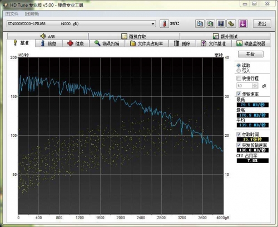Image resolution: width=278 pixels, height=227 pixels.
Task: Toggle the 传输速率 checkbox
Action: pyautogui.click(x=239, y=94)
